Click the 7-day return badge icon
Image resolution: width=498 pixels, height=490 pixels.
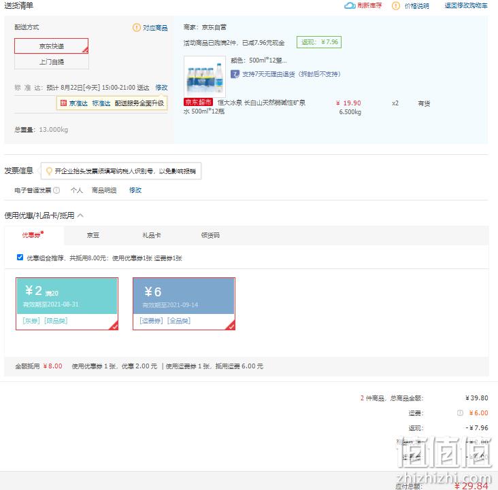[x=235, y=74]
